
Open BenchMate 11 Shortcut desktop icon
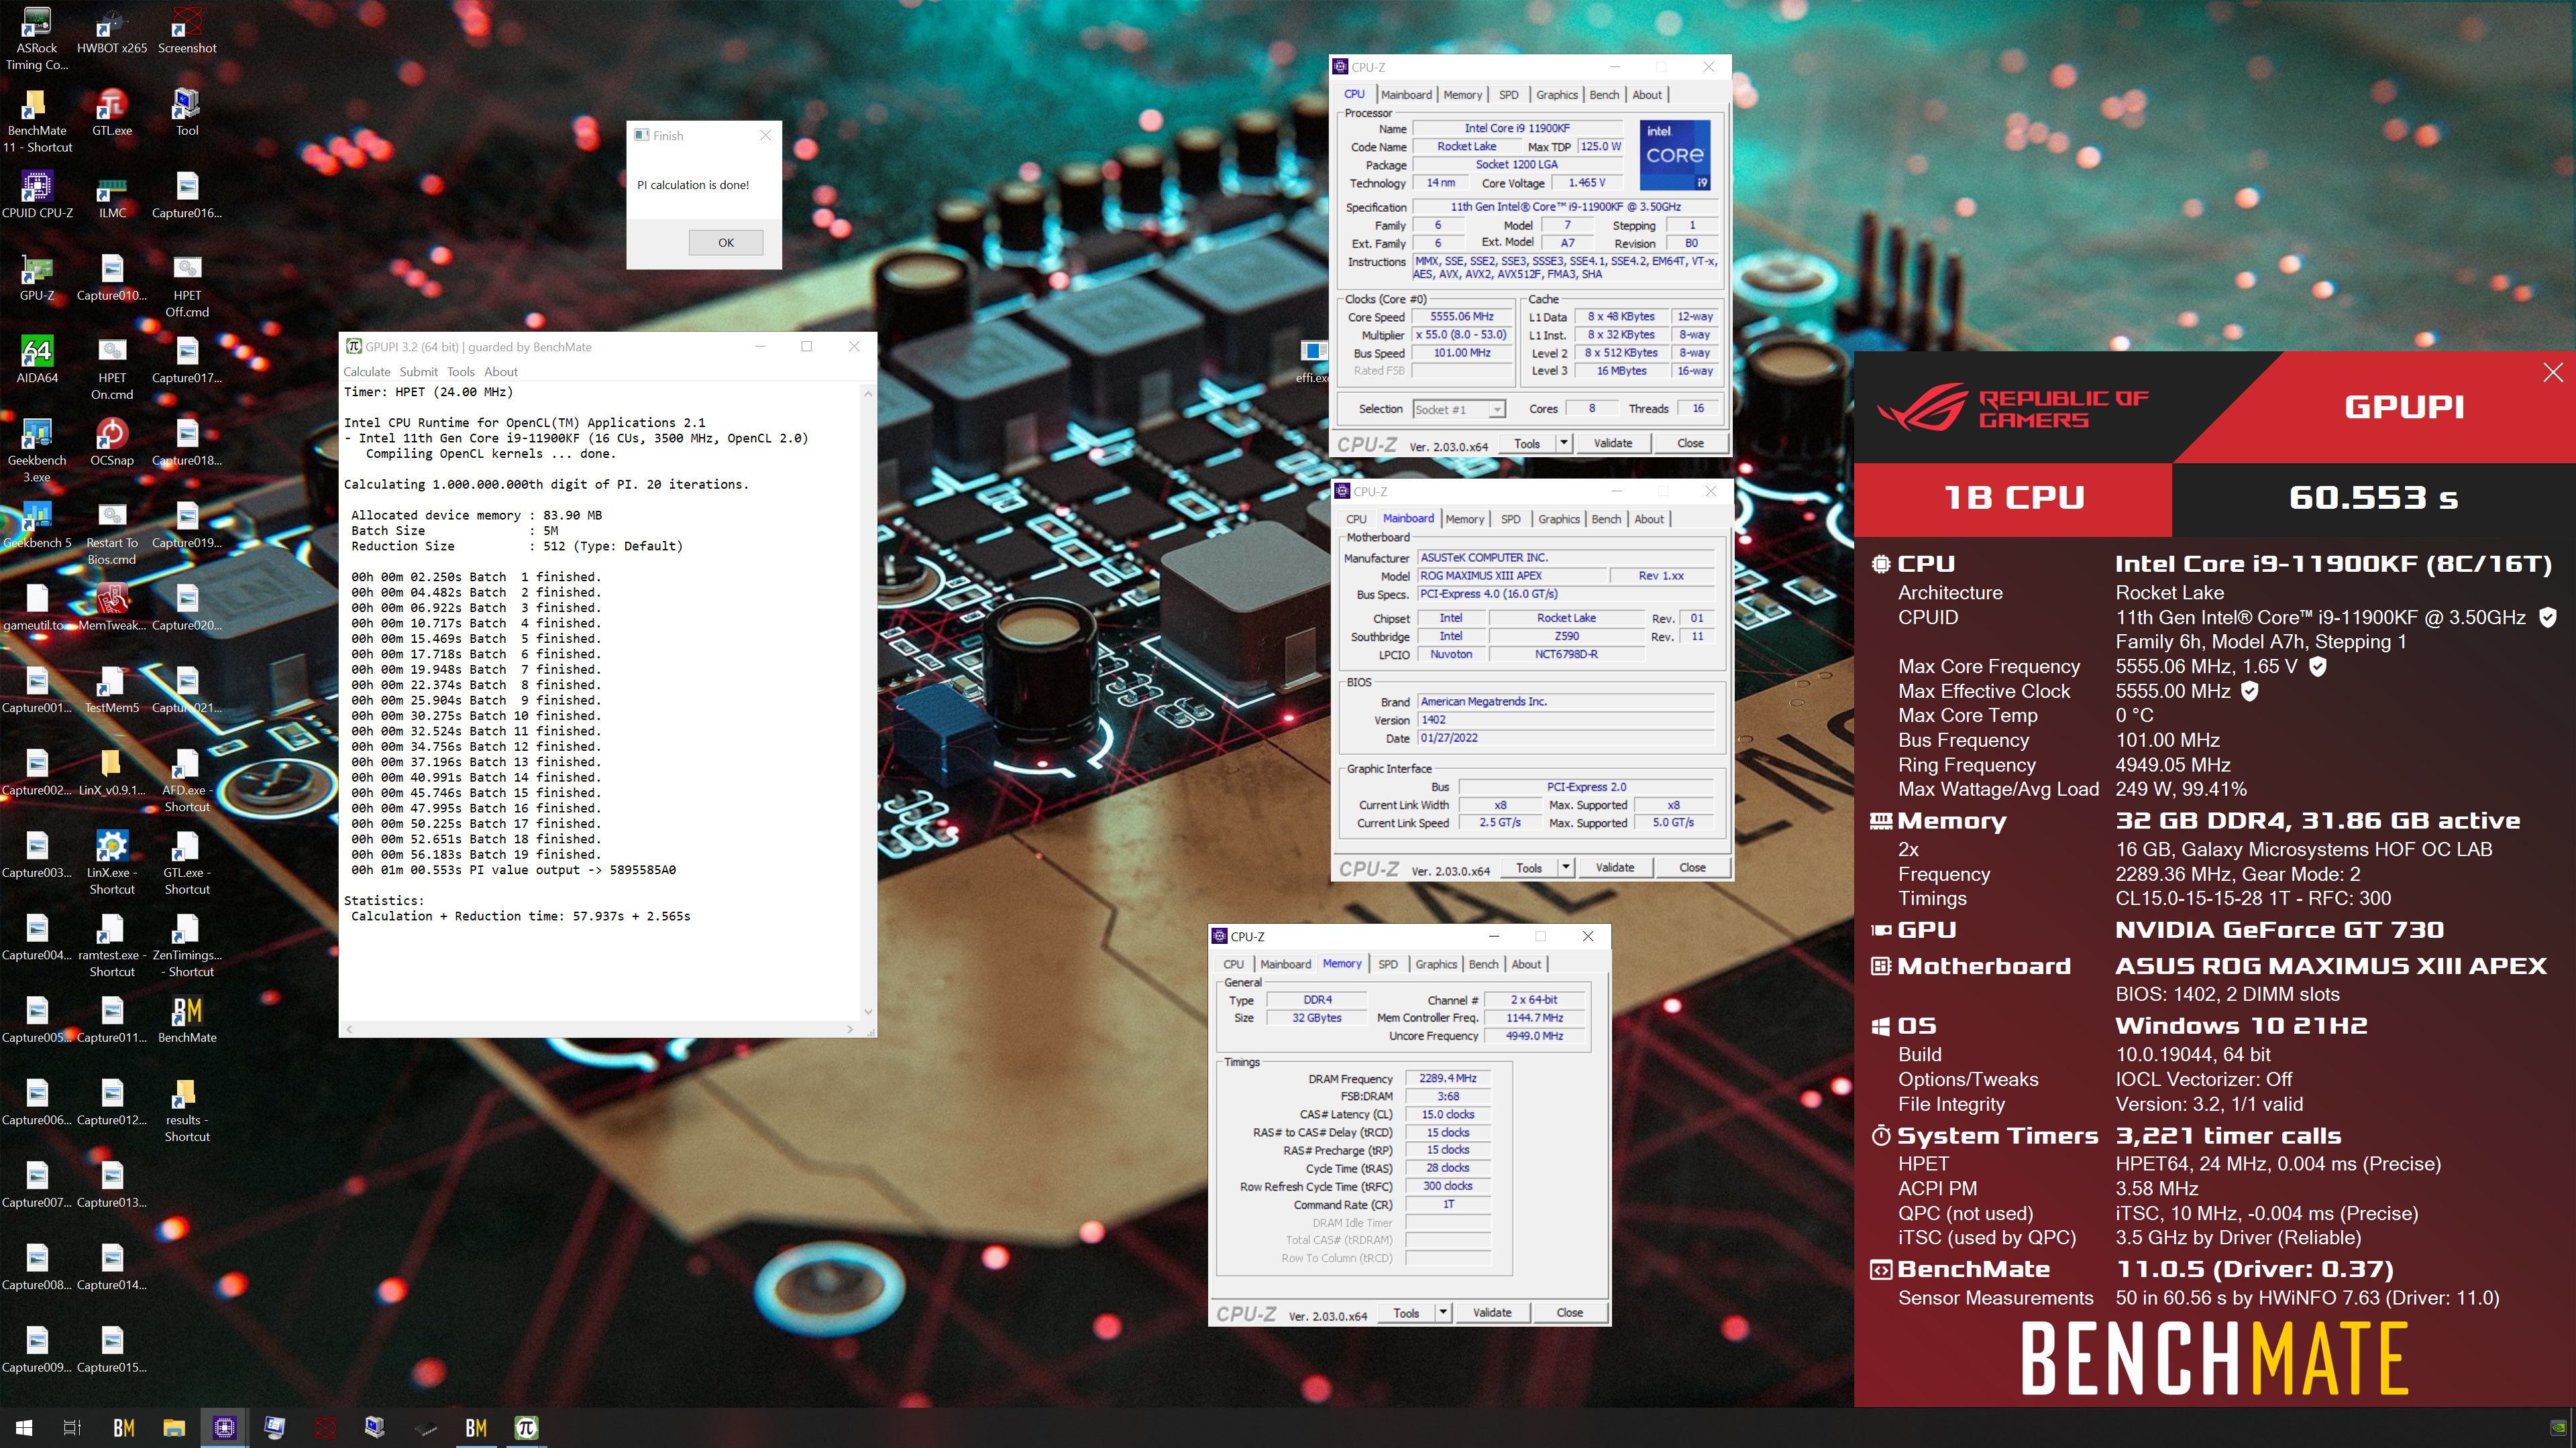coord(37,121)
